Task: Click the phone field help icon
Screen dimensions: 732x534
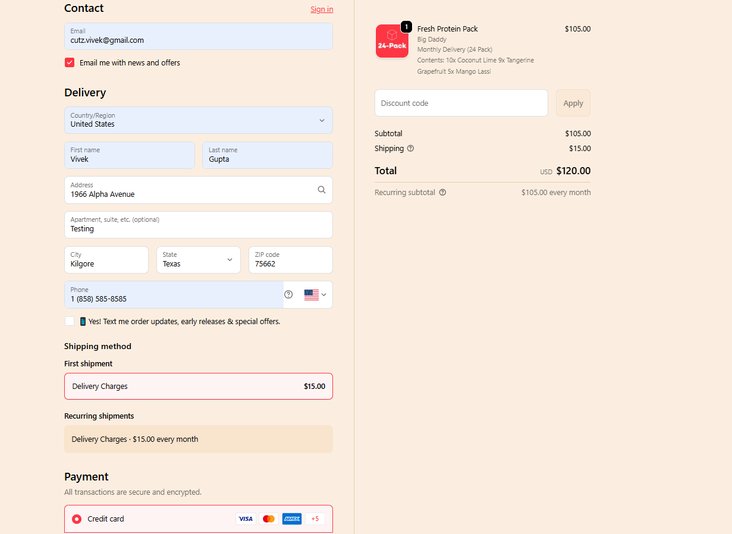Action: (288, 294)
